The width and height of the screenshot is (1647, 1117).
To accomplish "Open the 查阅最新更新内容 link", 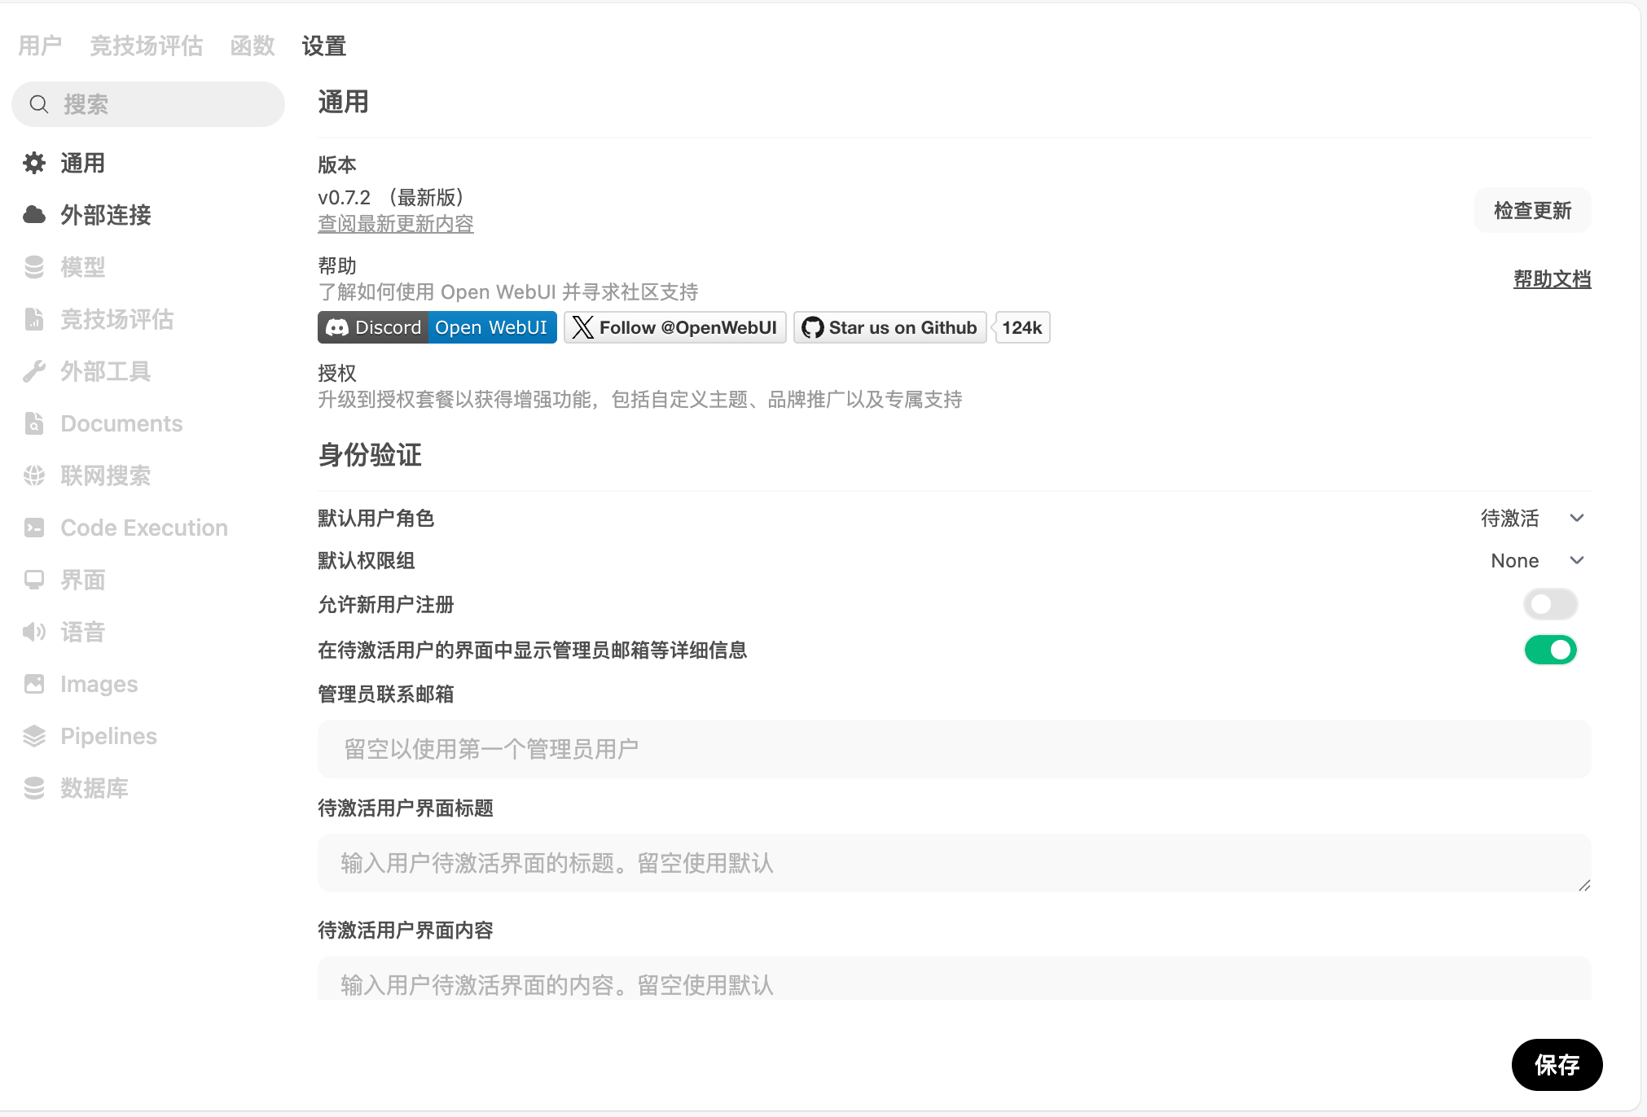I will point(396,224).
